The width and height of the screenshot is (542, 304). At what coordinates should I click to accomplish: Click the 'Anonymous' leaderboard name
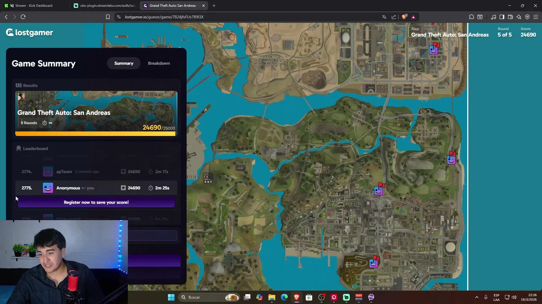pyautogui.click(x=68, y=188)
